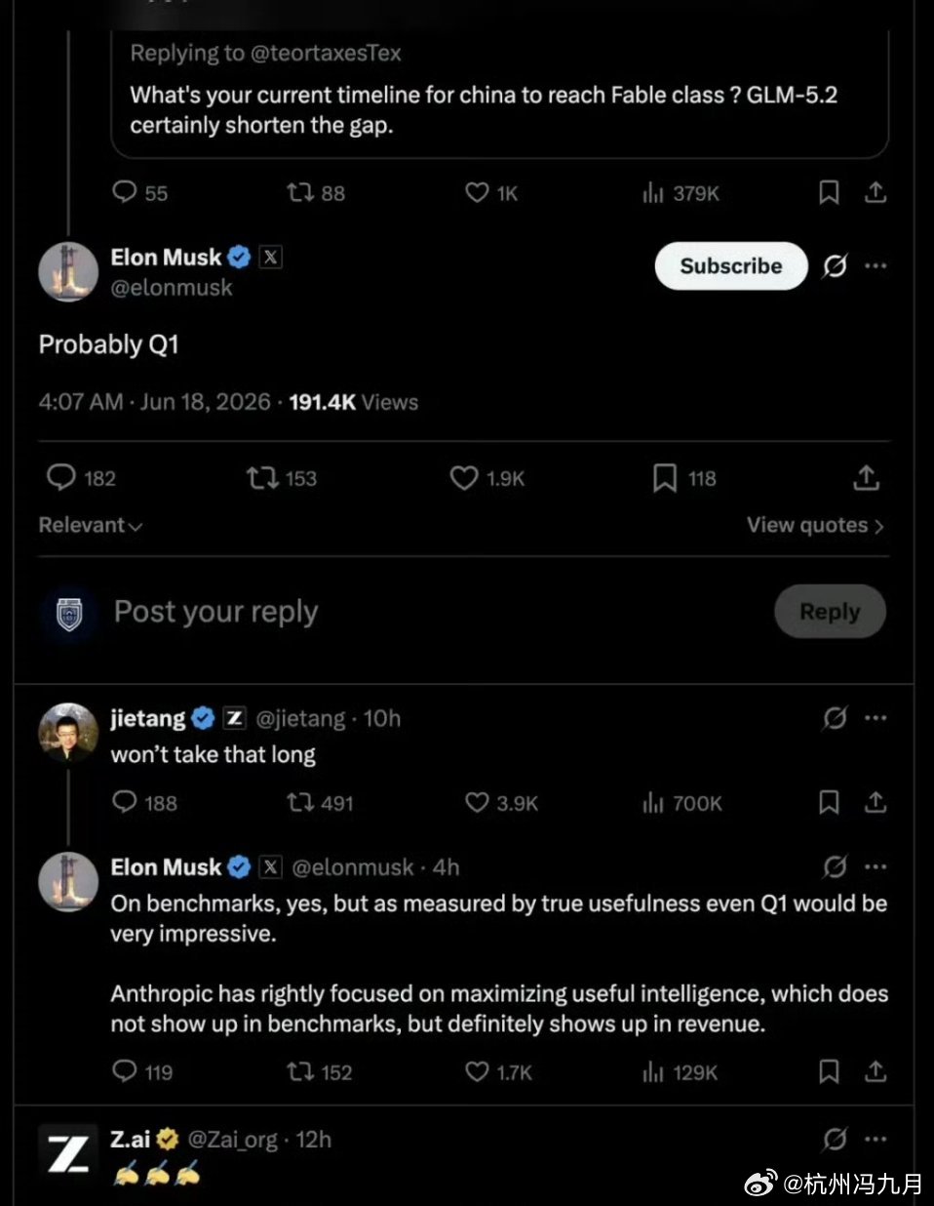Open more options next to Subscribe
934x1206 pixels.
(876, 265)
